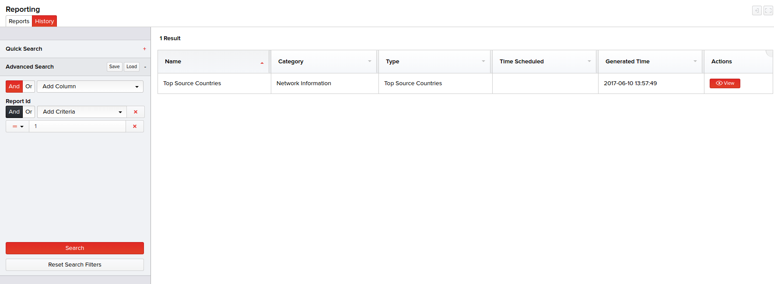Open the Add Criteria dropdown
Screen dimensions: 774x284
tap(82, 112)
